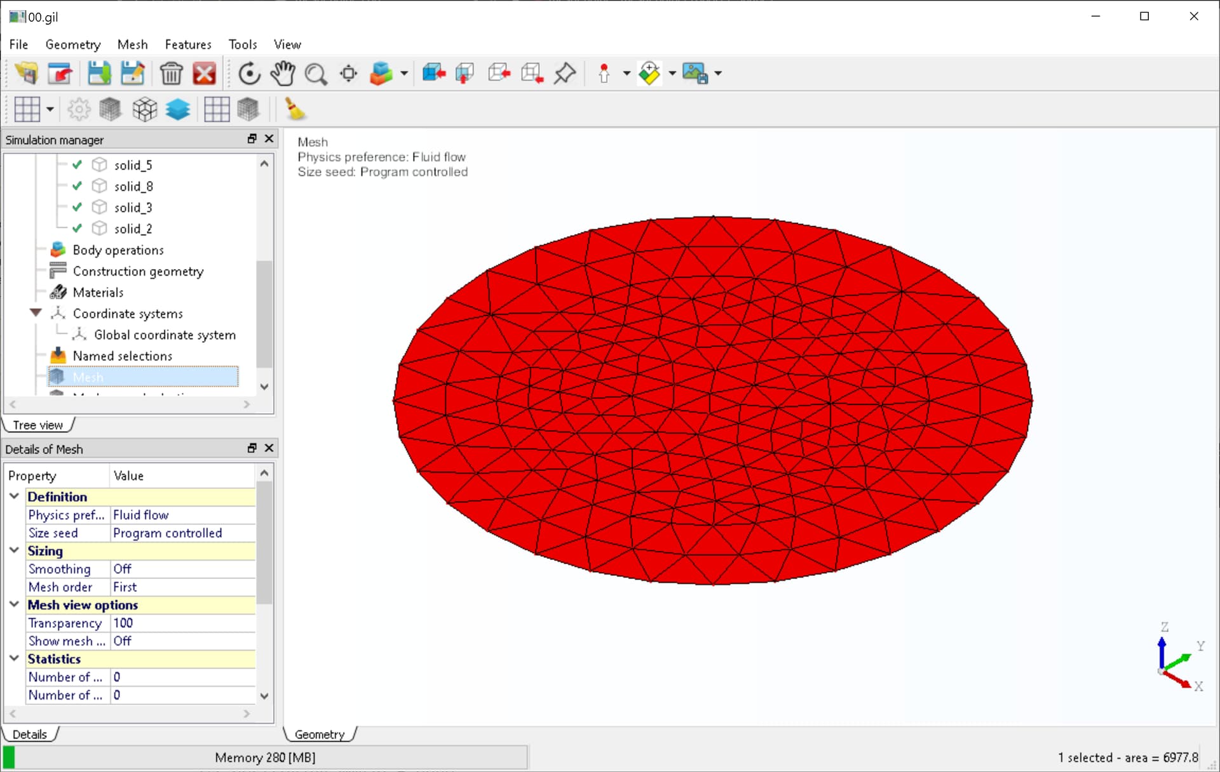Image resolution: width=1220 pixels, height=772 pixels.
Task: Toggle the green checkmark for solid_5
Action: (x=77, y=165)
